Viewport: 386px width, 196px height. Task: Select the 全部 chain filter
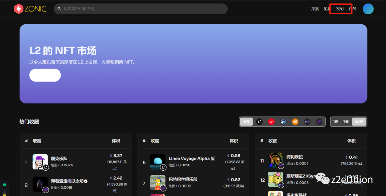tap(246, 122)
